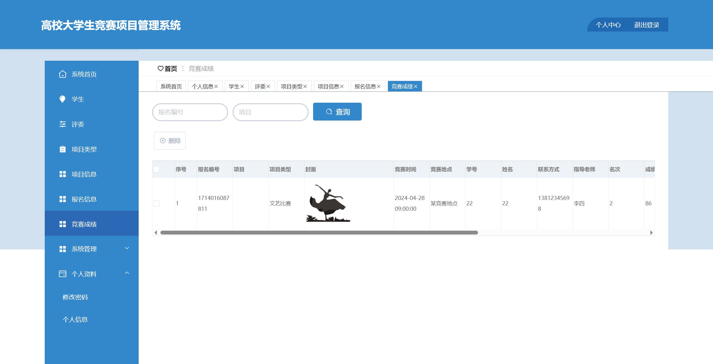Image resolution: width=713 pixels, height=364 pixels.
Task: Tick the select-all checkbox in table header
Action: (x=156, y=169)
